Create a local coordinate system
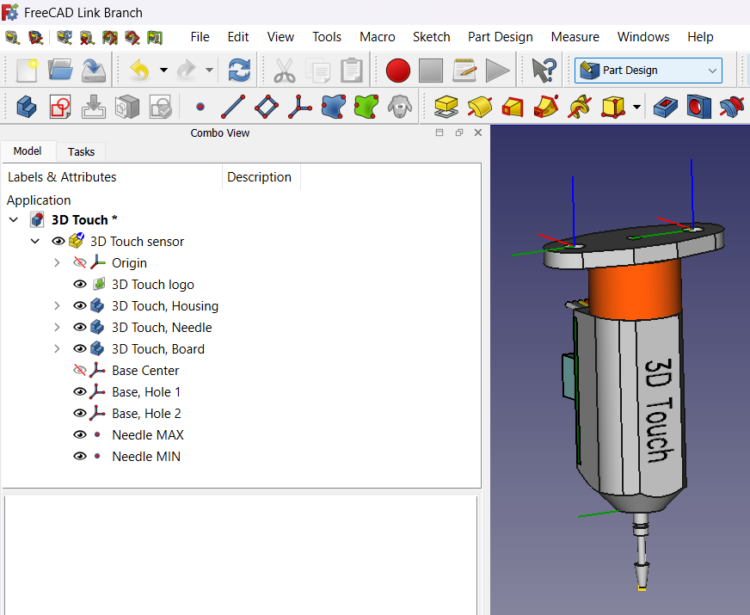The width and height of the screenshot is (750, 615). pyautogui.click(x=300, y=106)
